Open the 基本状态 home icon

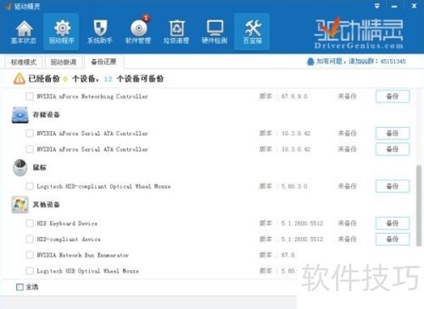[x=24, y=32]
